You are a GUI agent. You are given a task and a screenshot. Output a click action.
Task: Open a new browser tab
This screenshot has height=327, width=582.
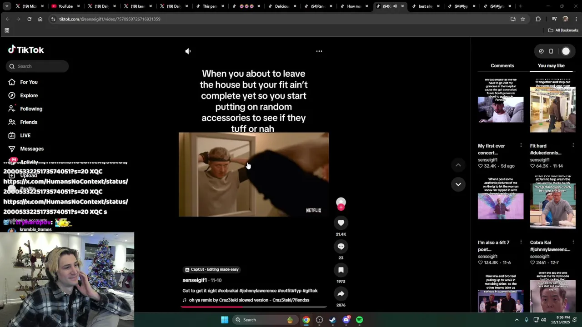521,6
